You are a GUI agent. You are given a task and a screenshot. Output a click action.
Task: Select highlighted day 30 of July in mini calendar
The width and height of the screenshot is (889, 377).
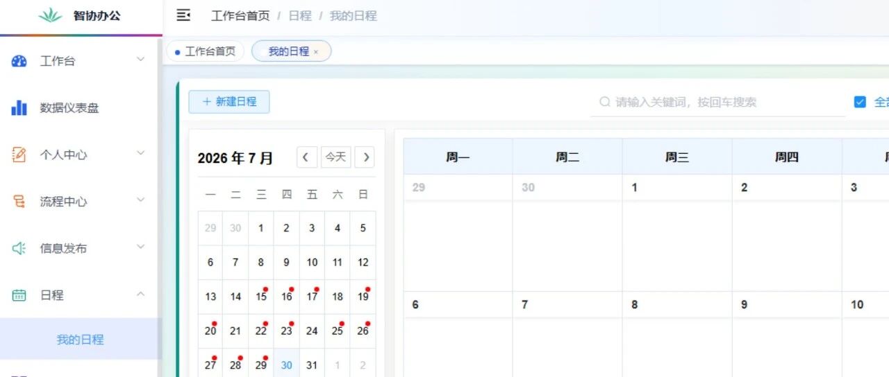pyautogui.click(x=287, y=364)
